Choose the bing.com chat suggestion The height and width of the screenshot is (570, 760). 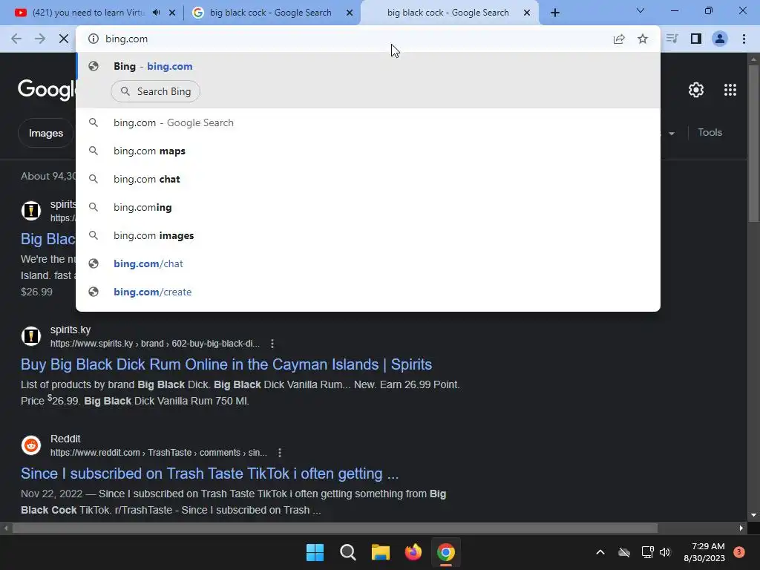(x=368, y=179)
